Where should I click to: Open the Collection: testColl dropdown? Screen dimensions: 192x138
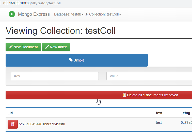105,14
